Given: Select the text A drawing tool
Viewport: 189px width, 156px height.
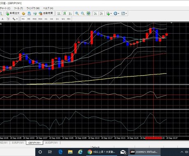Looking at the screenshot, I should tap(2, 19).
